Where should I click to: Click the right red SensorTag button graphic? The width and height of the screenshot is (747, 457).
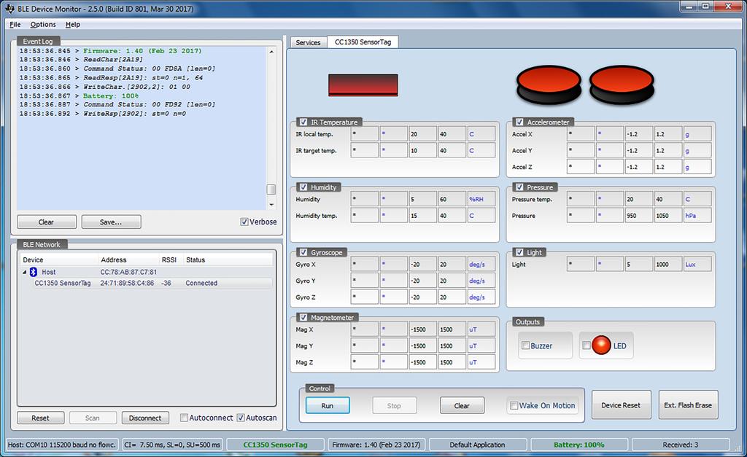tap(622, 85)
